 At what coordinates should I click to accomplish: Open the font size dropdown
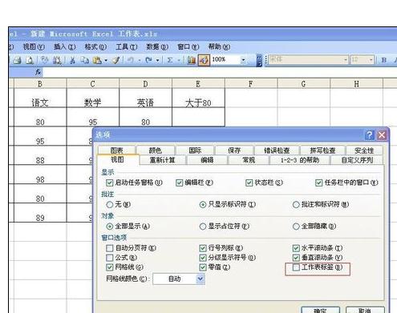[x=371, y=60]
